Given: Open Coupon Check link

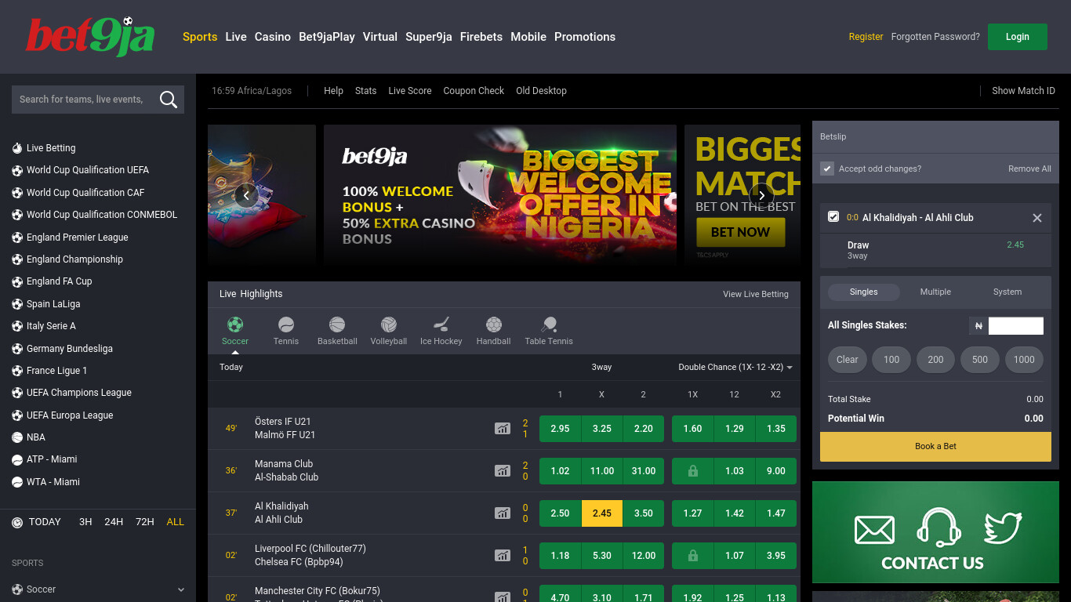Looking at the screenshot, I should (474, 91).
